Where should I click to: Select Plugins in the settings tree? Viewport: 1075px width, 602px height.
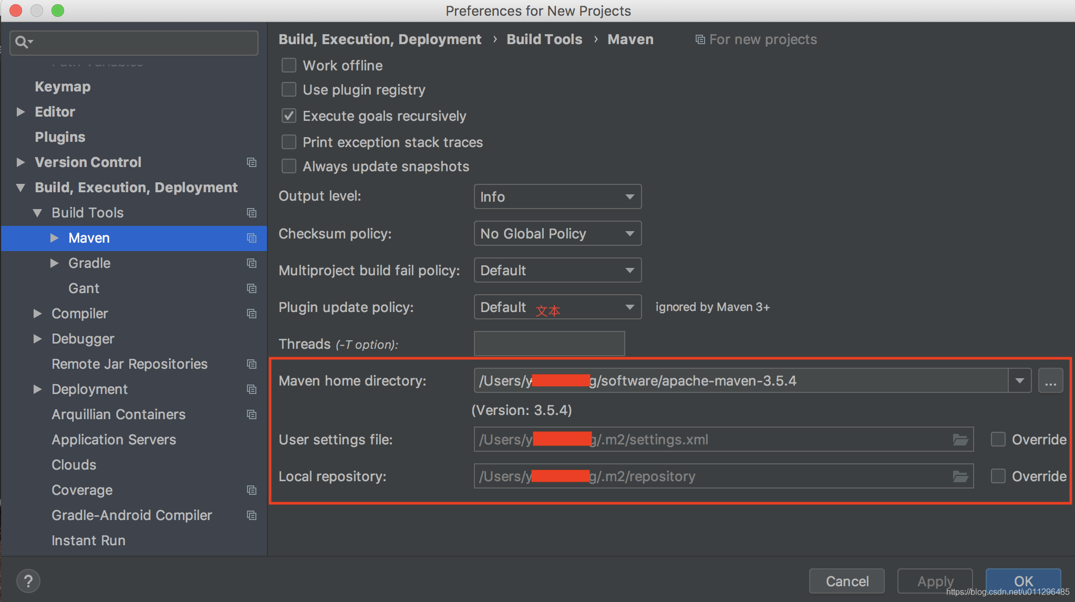[x=60, y=137]
